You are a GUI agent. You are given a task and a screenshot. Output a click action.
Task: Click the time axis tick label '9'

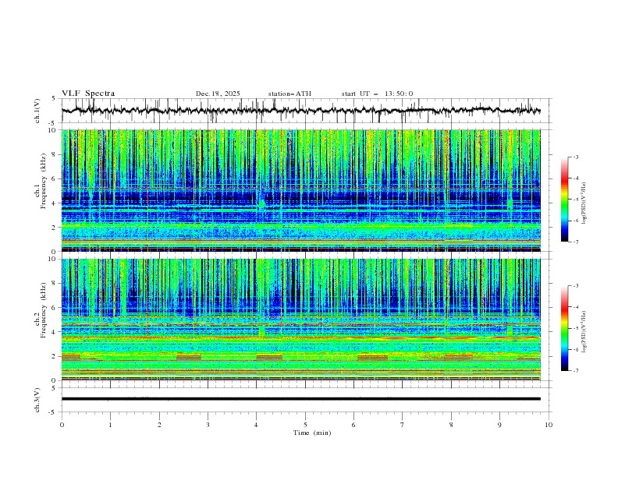coord(499,425)
